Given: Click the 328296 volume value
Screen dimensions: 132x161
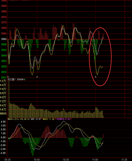Looking at the screenshot, I should point(20,79).
